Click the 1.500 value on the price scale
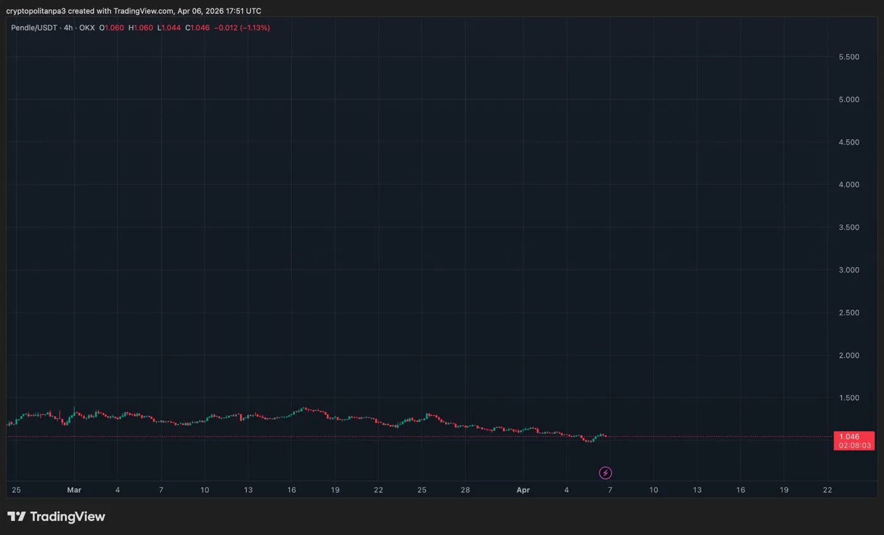884x535 pixels. [849, 398]
